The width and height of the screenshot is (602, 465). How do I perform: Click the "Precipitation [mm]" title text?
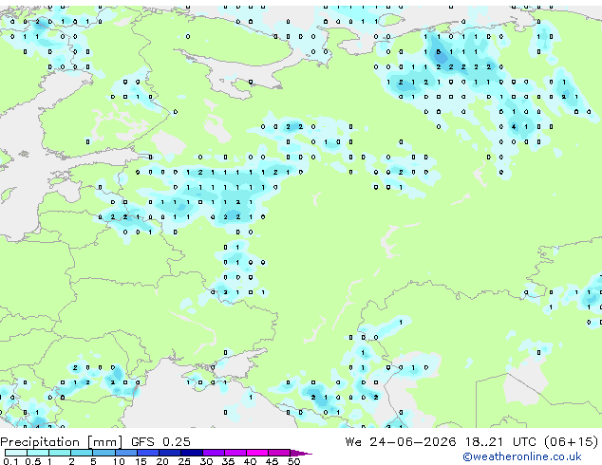(x=62, y=442)
